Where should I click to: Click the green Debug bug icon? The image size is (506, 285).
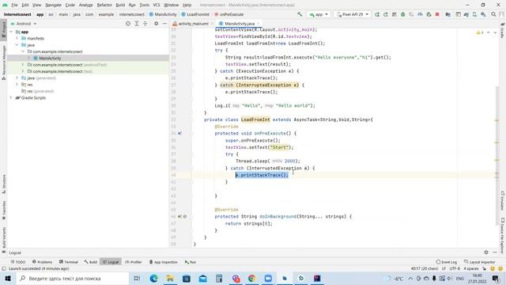click(402, 14)
